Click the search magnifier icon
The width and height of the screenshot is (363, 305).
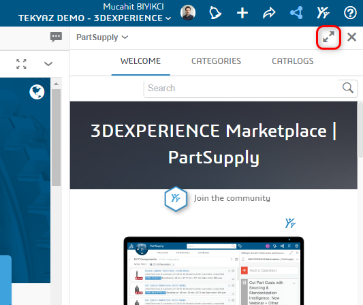tap(348, 88)
